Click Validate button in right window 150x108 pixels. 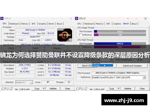click(127, 89)
